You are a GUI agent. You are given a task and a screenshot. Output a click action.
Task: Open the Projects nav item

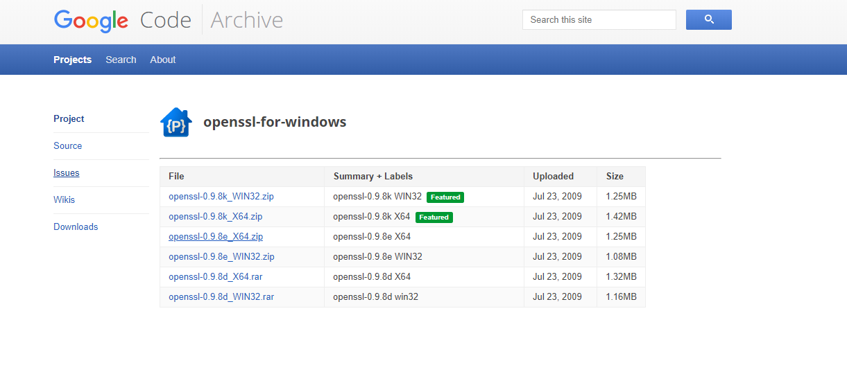pyautogui.click(x=73, y=60)
